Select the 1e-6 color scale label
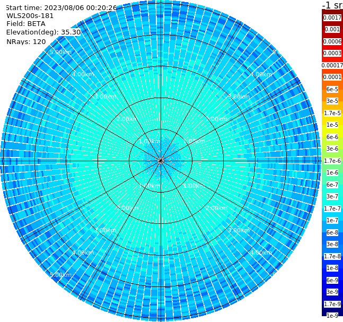The width and height of the screenshot is (343, 322). coord(332,172)
